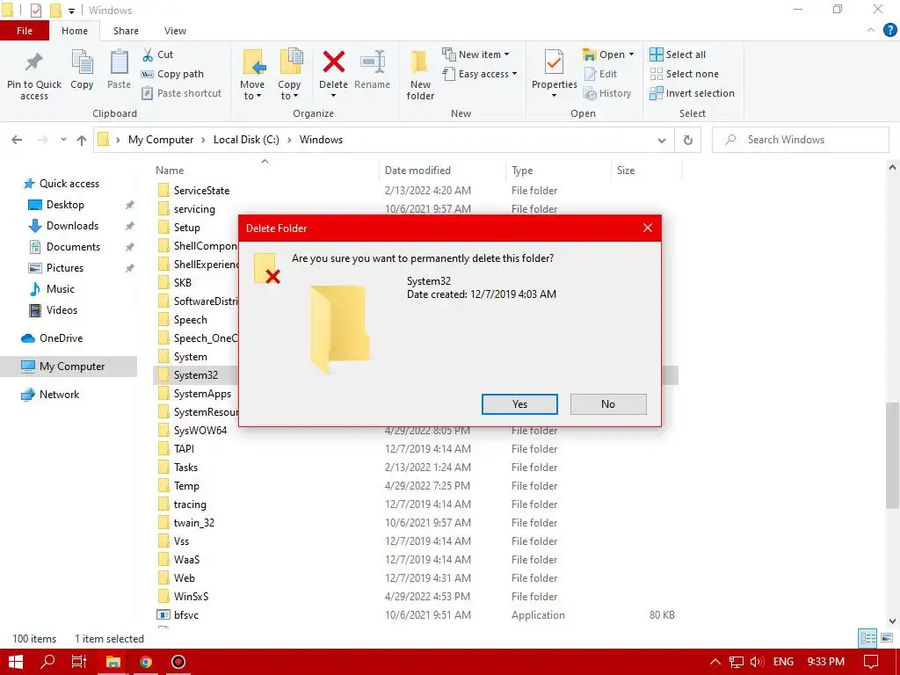Open Chrome from the taskbar

pos(146,662)
